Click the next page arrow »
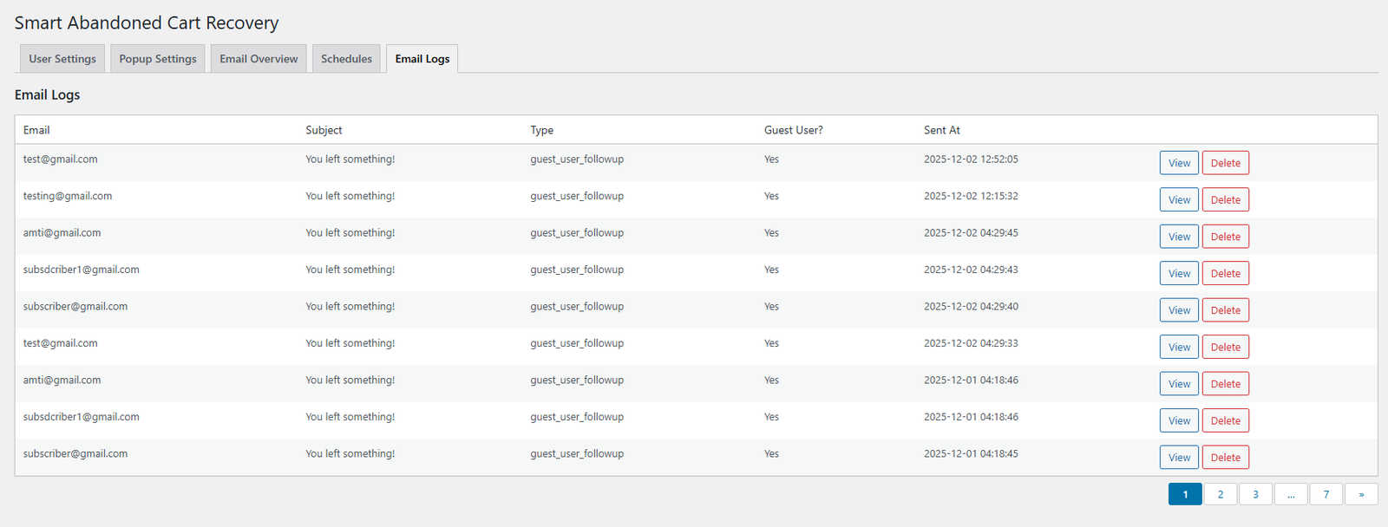 coord(1361,494)
